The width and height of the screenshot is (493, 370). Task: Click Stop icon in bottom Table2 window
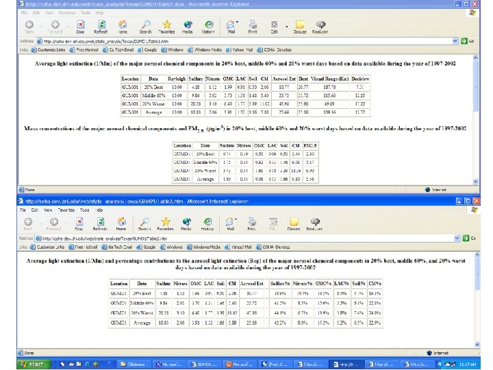pos(79,224)
